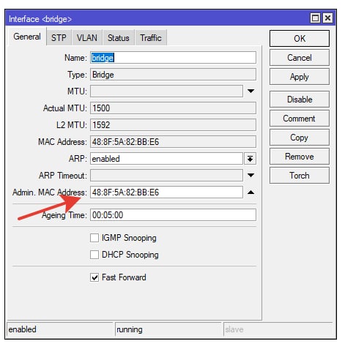Screen dimensions: 345x344
Task: Click the ARP value field
Action: [166, 159]
